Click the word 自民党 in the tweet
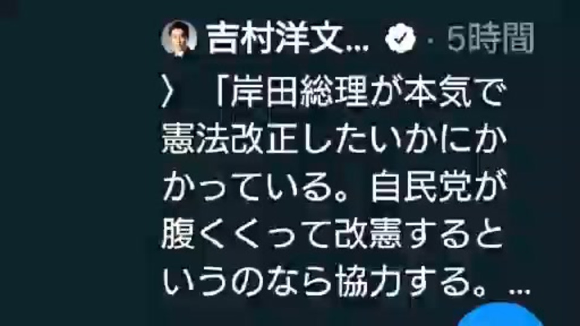 point(420,188)
